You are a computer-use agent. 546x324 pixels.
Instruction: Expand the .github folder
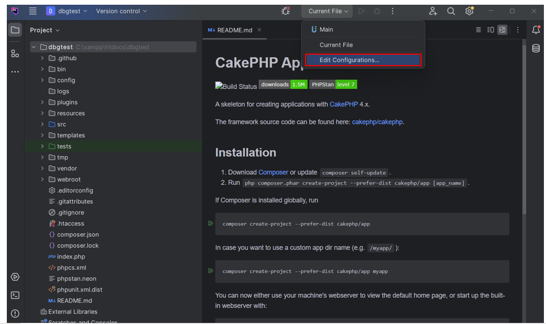point(42,58)
